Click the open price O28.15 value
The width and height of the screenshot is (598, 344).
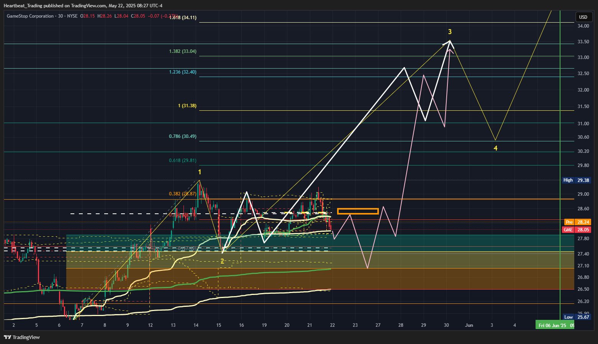(87, 16)
